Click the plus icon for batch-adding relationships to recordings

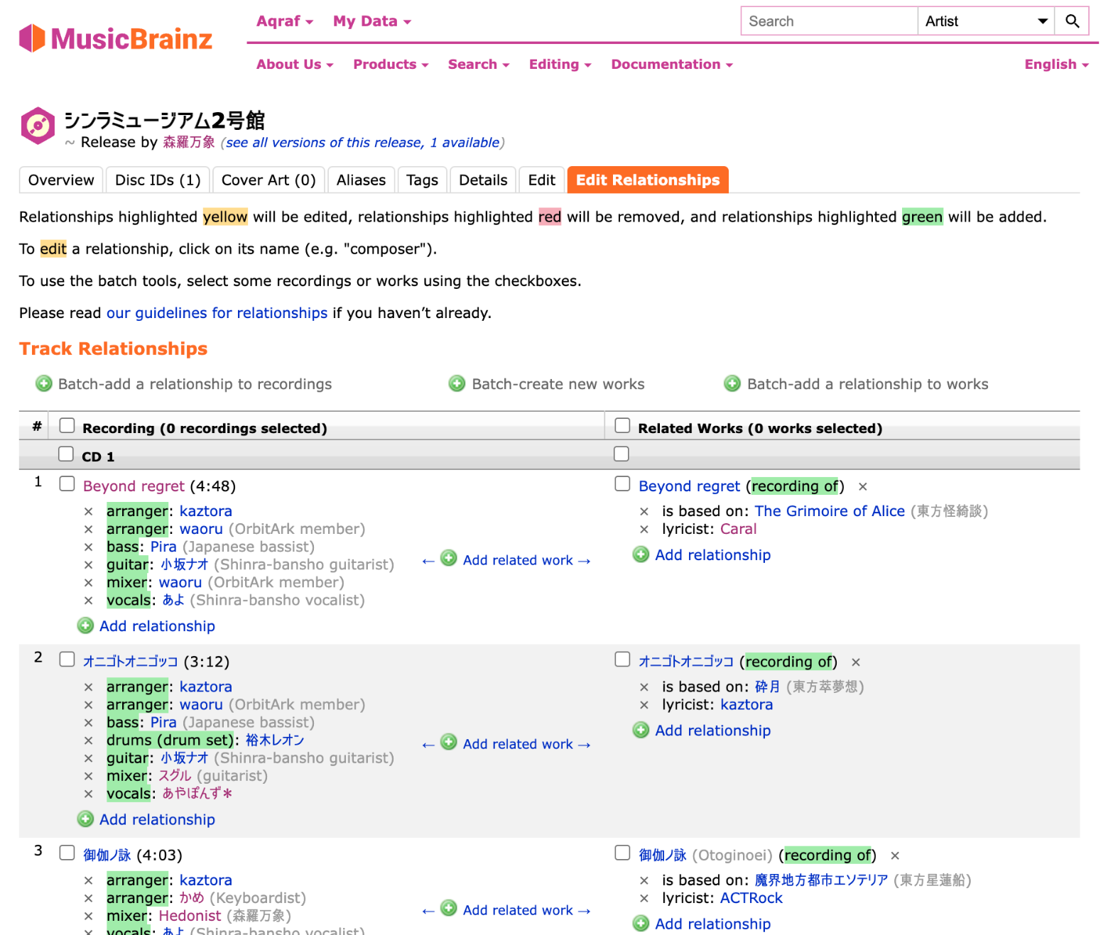click(44, 384)
